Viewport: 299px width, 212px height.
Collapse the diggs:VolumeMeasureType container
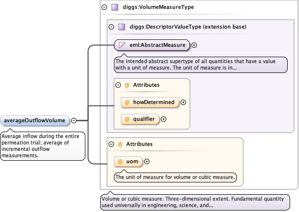coord(105,7)
